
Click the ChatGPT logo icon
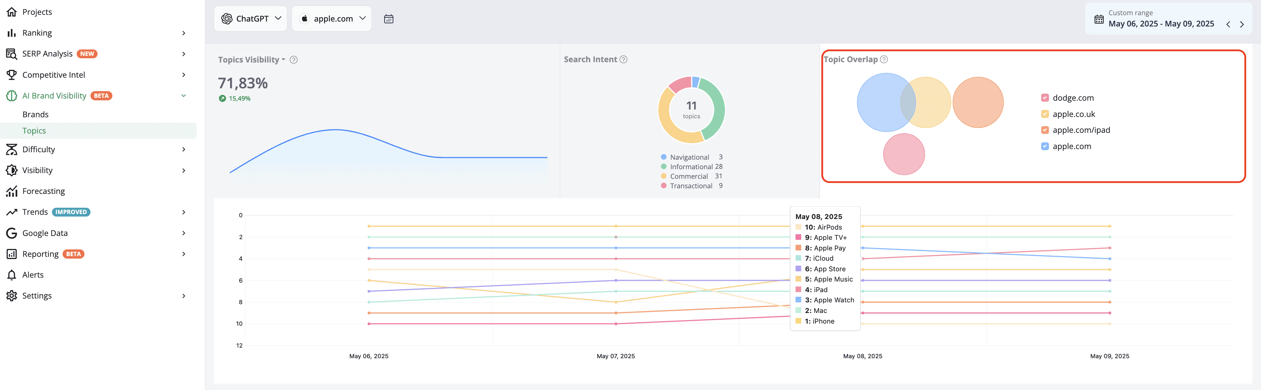(x=227, y=19)
